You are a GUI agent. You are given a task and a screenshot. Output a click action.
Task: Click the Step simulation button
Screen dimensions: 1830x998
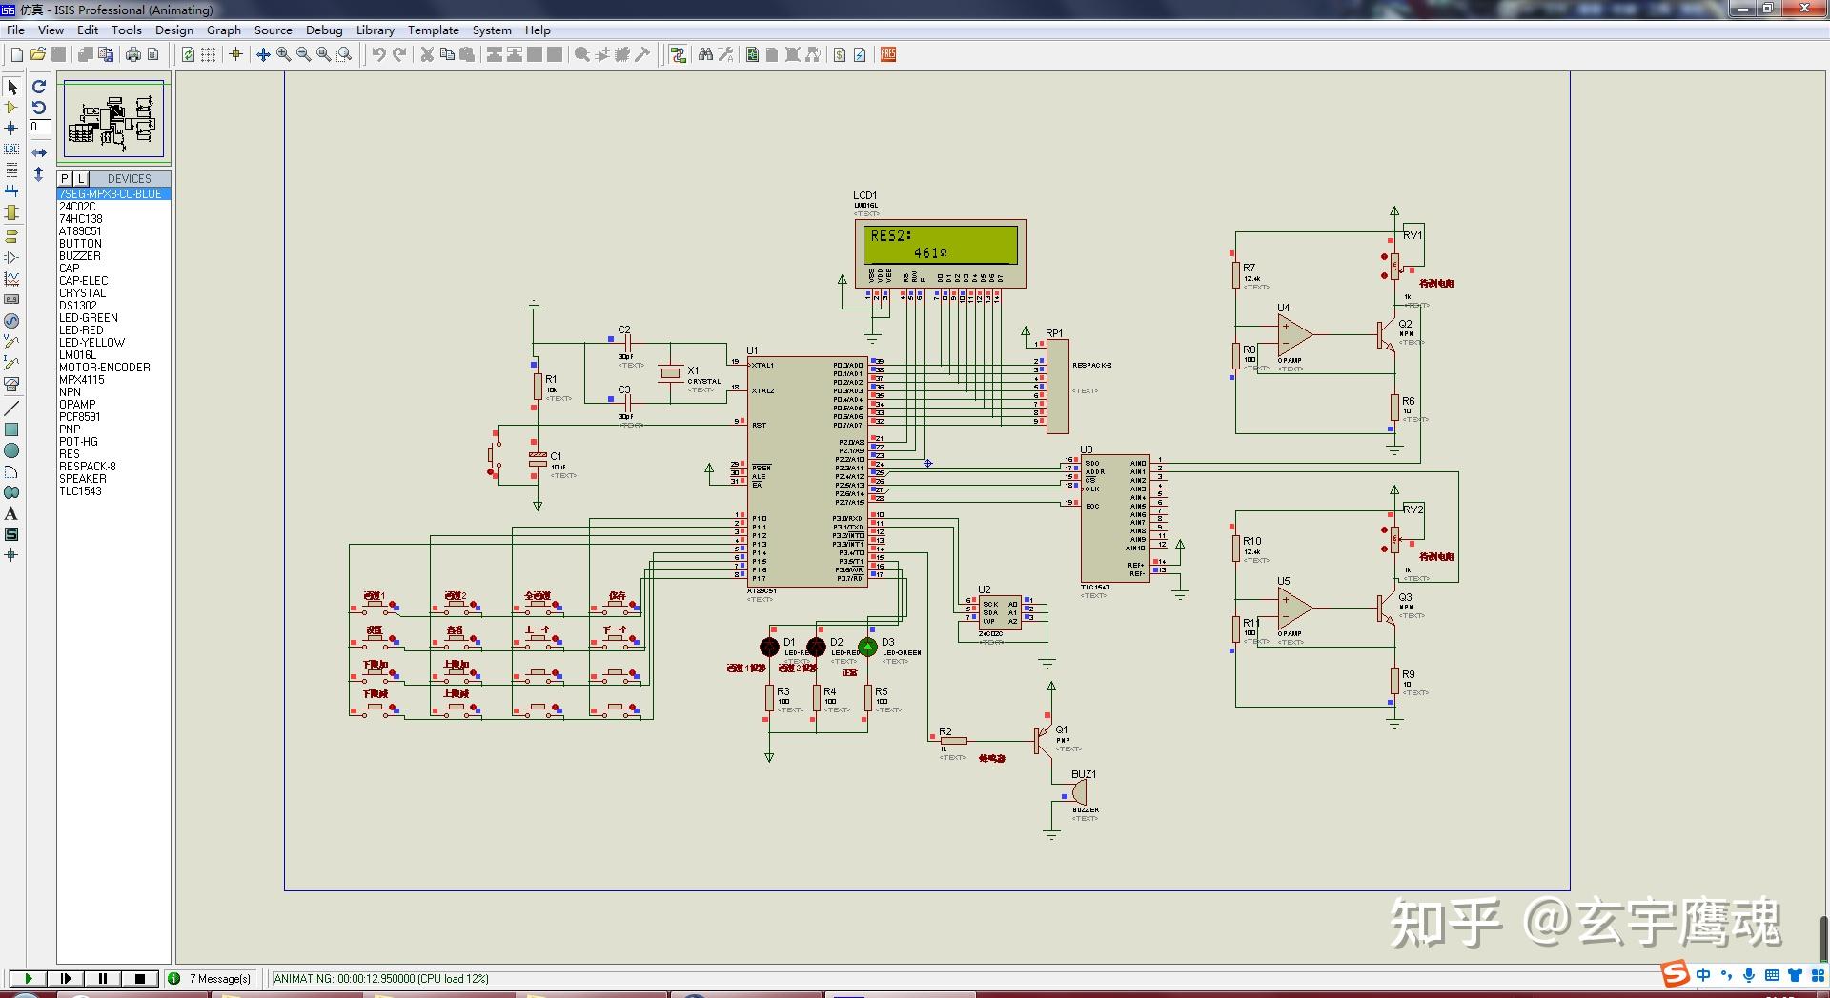coord(66,978)
